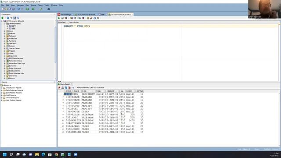Click Connections tree vertical scrollbar
Viewport: 281px width, 158px height.
coord(55,45)
